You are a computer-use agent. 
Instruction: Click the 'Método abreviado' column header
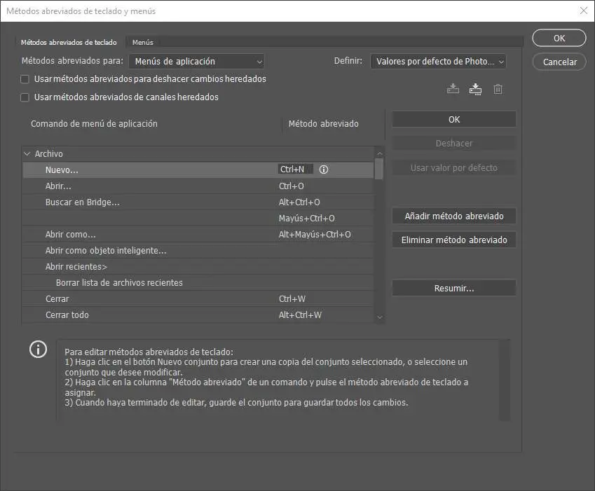coord(323,123)
